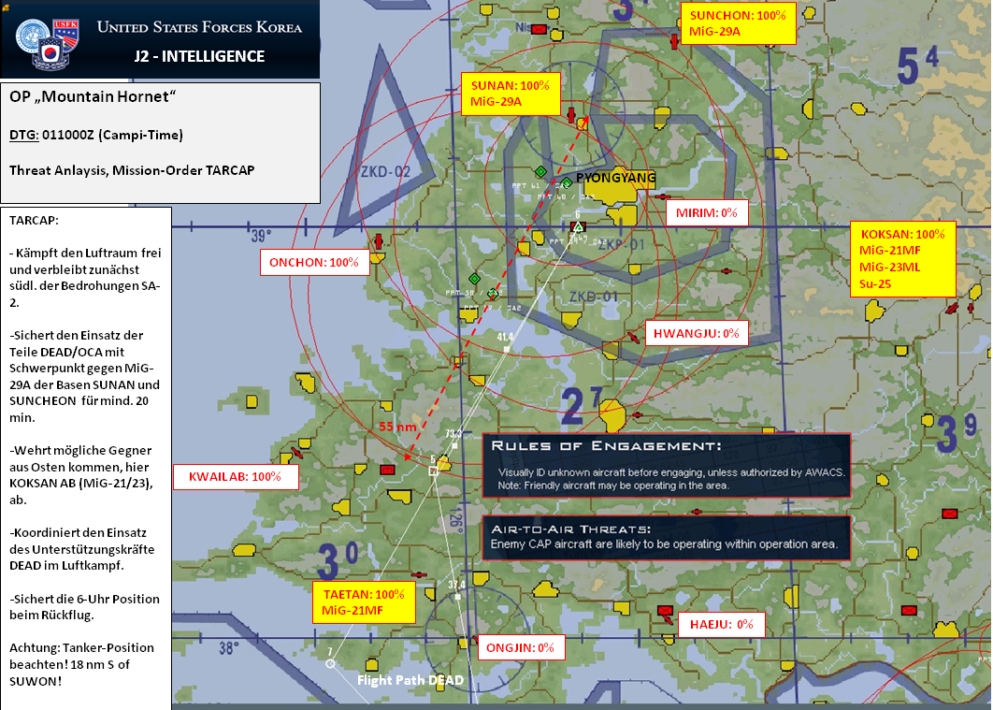Select the KWAIL AB: 100% label
Image resolution: width=993 pixels, height=710 pixels.
click(236, 476)
